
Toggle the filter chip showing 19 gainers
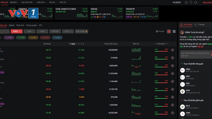[21, 37]
